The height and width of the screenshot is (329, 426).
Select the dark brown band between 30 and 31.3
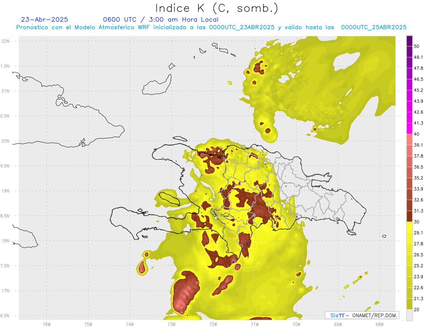pyautogui.click(x=410, y=216)
